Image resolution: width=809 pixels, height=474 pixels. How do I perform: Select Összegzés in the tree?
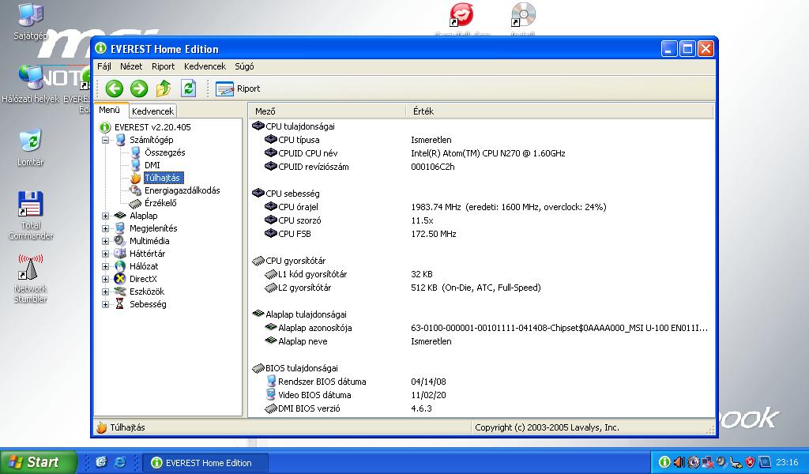(164, 152)
